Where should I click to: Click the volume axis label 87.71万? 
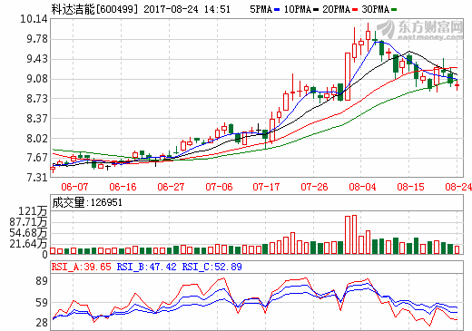(x=28, y=222)
